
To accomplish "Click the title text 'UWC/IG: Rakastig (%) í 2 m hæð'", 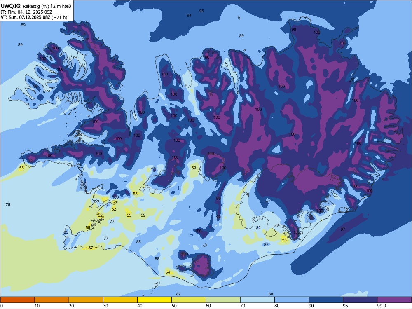I will tap(36, 6).
